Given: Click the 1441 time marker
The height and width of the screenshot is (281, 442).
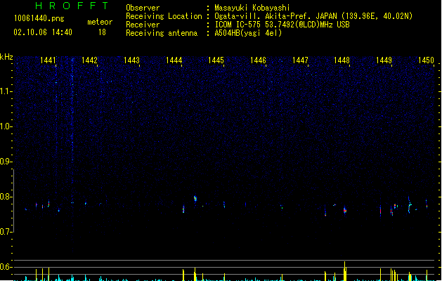Looking at the screenshot, I should [48, 60].
